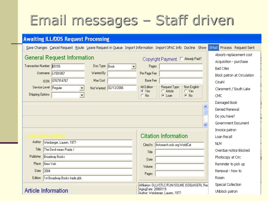Image resolution: width=268 pixels, height=201 pixels.
Task: Select the NLM email entry
Action: click(218, 144)
